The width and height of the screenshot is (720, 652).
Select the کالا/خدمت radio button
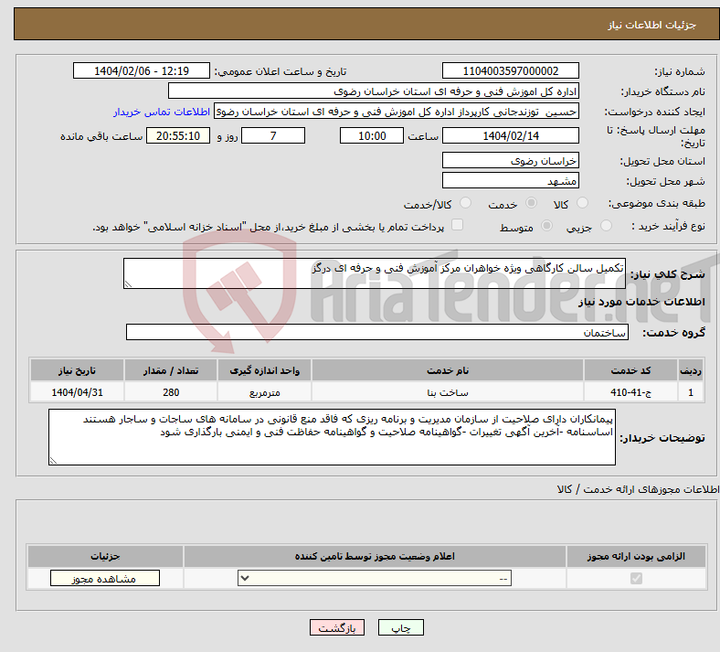click(465, 203)
